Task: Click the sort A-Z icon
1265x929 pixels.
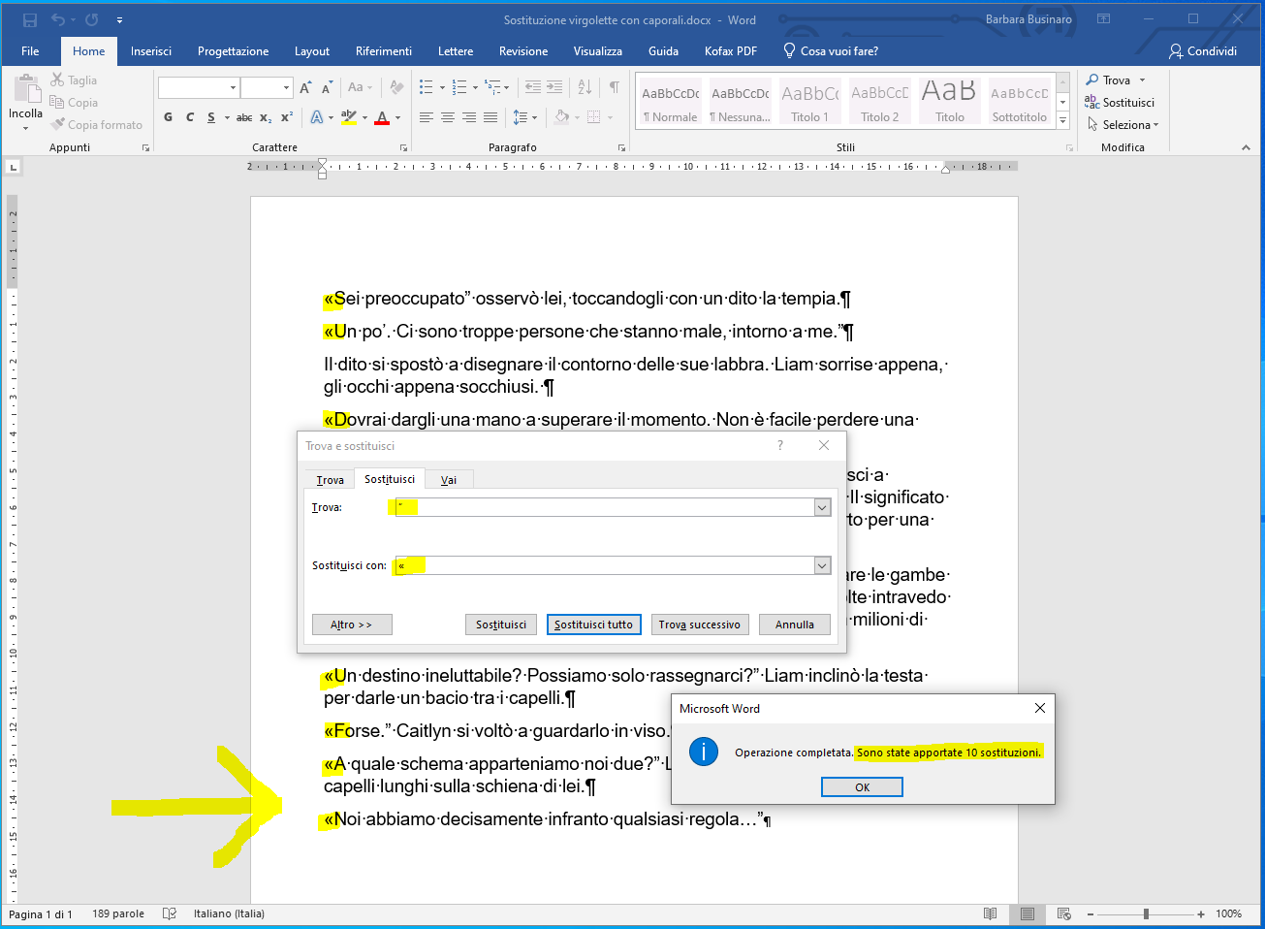Action: pos(585,87)
